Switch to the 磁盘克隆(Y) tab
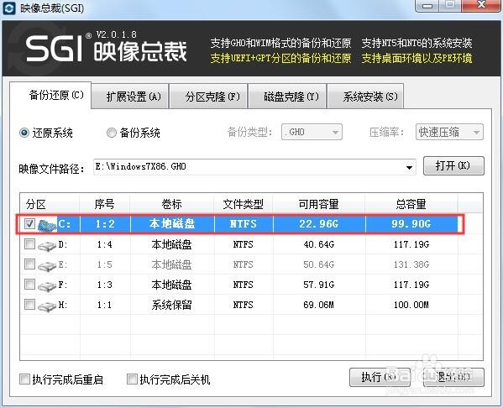The image size is (503, 408). point(287,97)
